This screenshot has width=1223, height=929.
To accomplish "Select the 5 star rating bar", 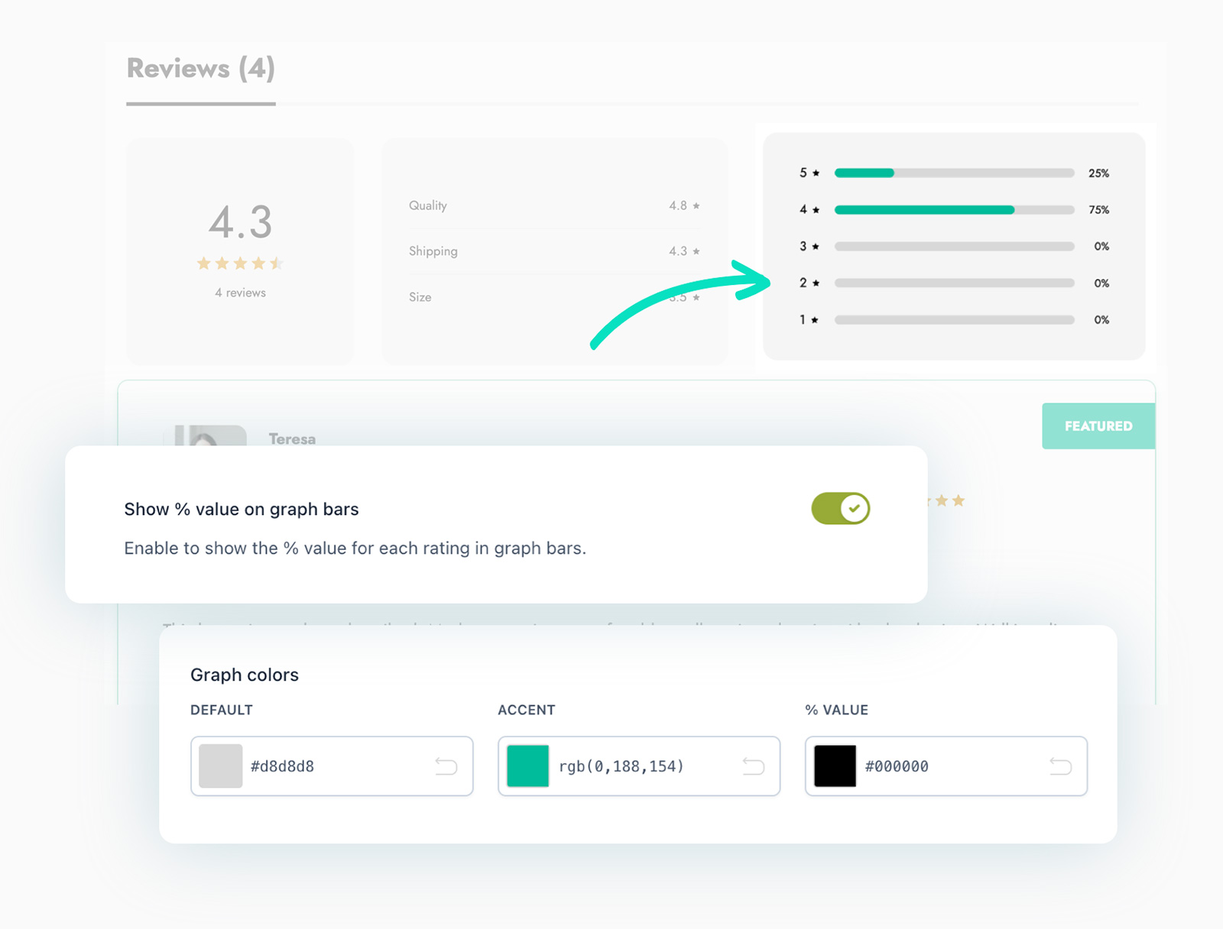I will [x=954, y=173].
